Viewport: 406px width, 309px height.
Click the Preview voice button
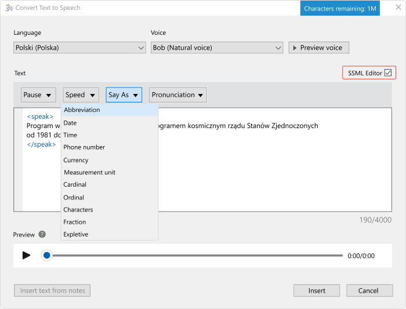318,48
